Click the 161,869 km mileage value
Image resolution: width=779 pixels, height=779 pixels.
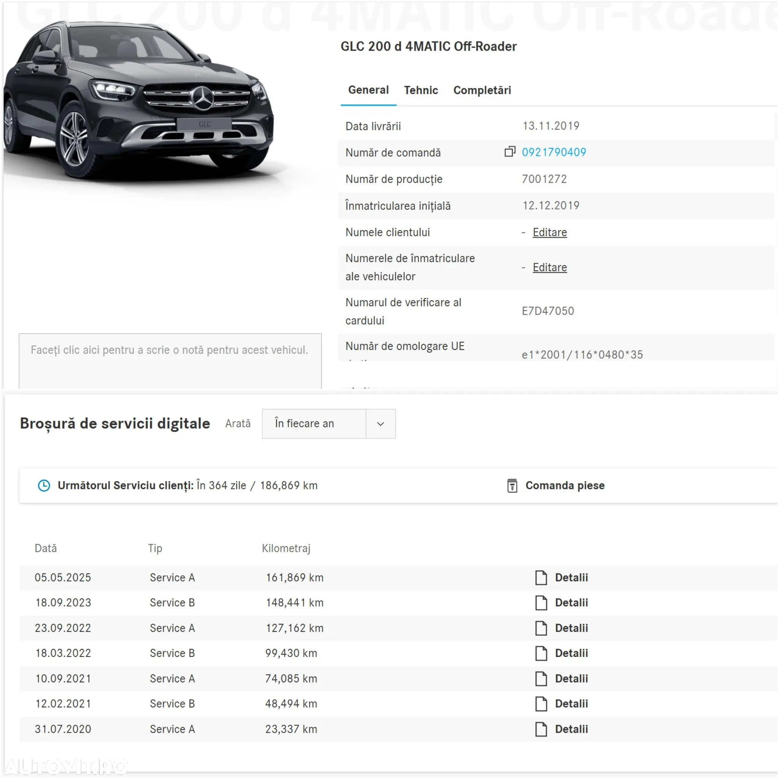pyautogui.click(x=294, y=577)
